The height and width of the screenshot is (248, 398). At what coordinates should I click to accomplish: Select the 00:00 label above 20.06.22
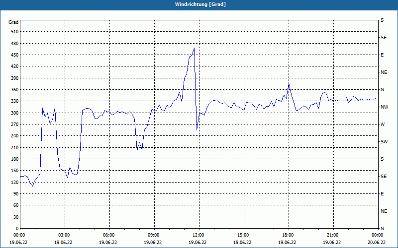[378, 235]
